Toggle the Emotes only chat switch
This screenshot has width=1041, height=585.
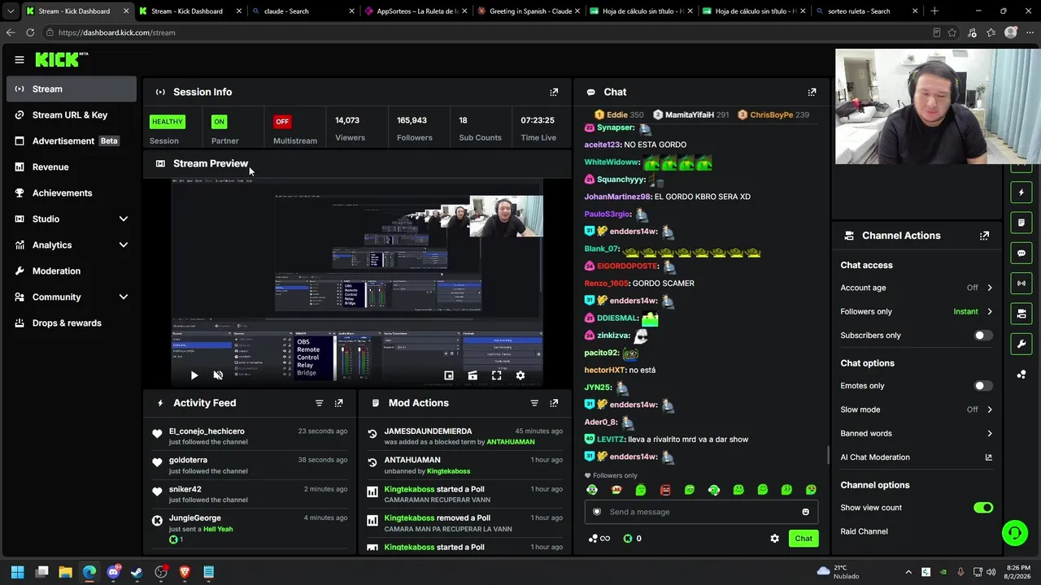coord(983,386)
